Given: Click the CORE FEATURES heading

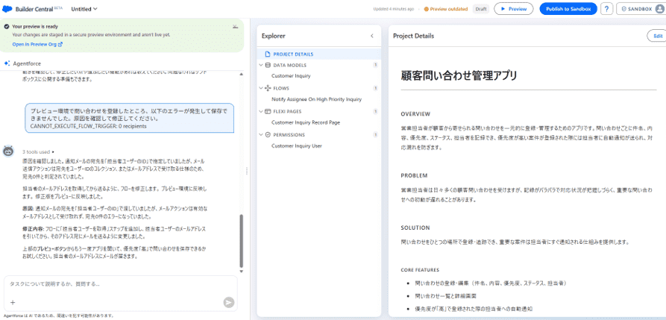Looking at the screenshot, I should (420, 270).
